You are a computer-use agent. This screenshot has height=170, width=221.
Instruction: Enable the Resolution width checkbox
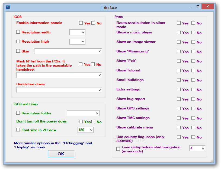click(18, 32)
